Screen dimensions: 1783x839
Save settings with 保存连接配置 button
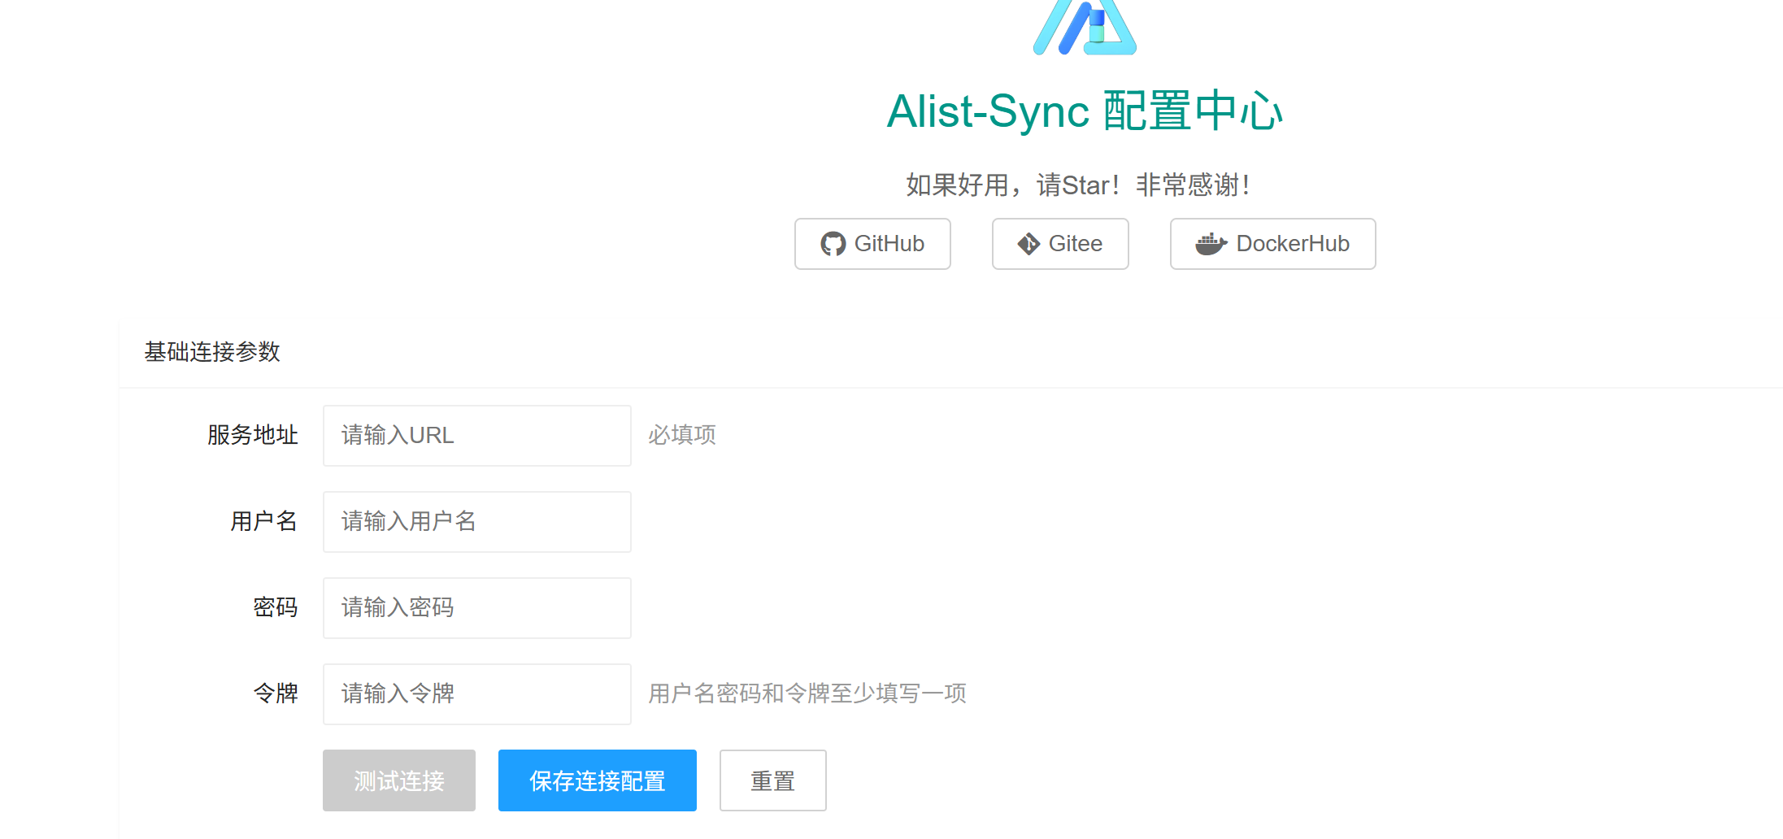point(597,780)
